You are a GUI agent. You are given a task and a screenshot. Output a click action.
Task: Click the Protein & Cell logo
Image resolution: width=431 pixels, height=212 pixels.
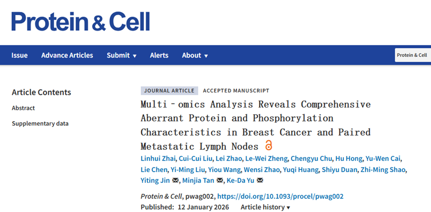pyautogui.click(x=81, y=21)
